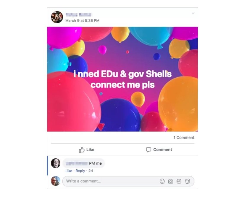Open the balloon background post image
This screenshot has width=247, height=198.
(x=122, y=79)
